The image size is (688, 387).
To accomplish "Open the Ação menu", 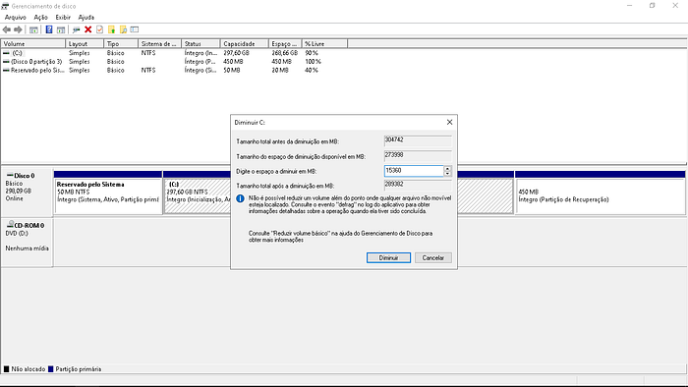I will point(41,17).
